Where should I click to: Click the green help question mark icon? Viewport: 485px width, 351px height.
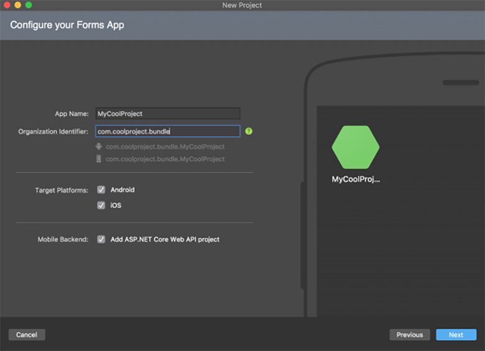pos(249,131)
